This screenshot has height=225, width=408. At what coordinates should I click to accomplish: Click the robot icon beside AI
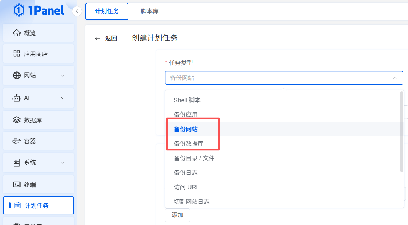[x=16, y=98]
